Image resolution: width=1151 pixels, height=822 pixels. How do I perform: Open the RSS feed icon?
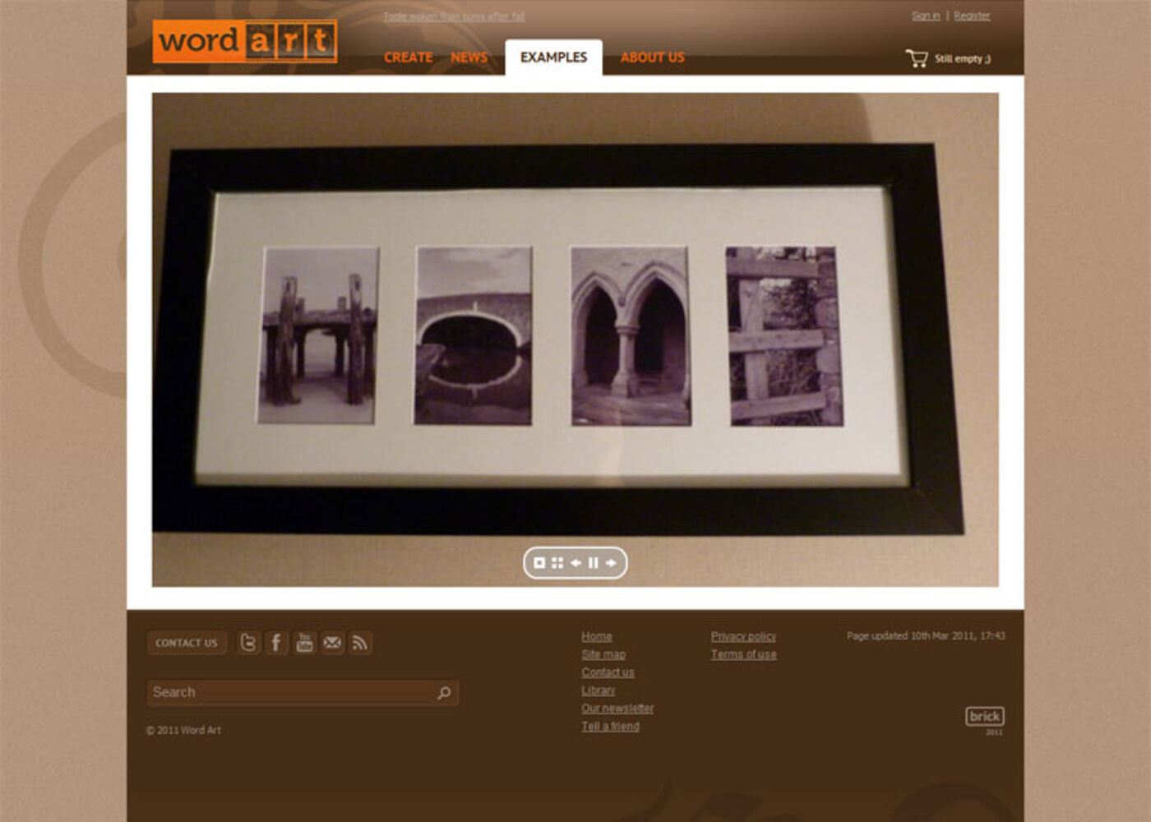360,643
